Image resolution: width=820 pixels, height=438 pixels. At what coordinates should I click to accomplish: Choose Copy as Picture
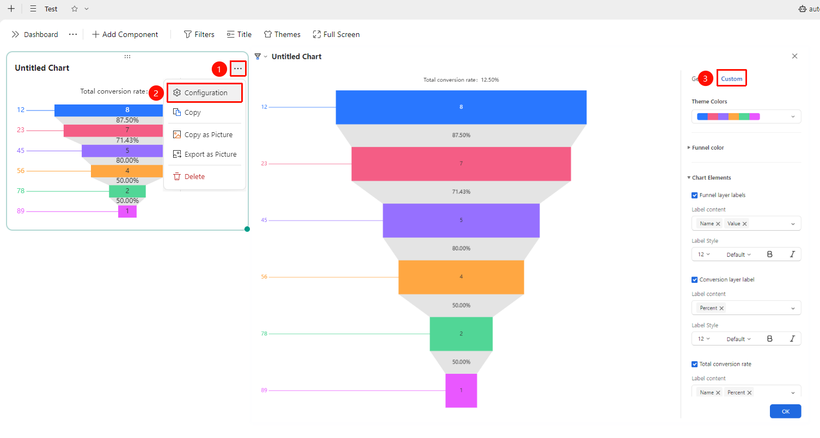(205, 134)
